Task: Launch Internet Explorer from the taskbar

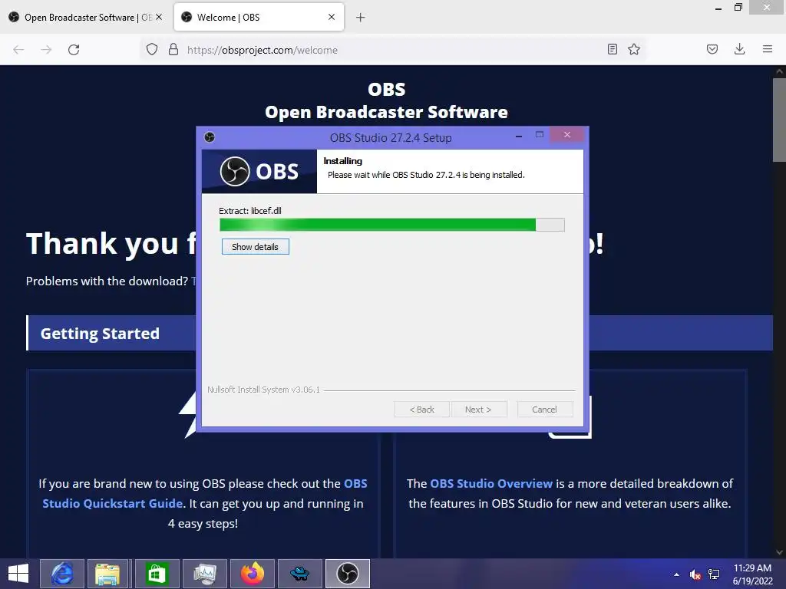Action: tap(62, 574)
